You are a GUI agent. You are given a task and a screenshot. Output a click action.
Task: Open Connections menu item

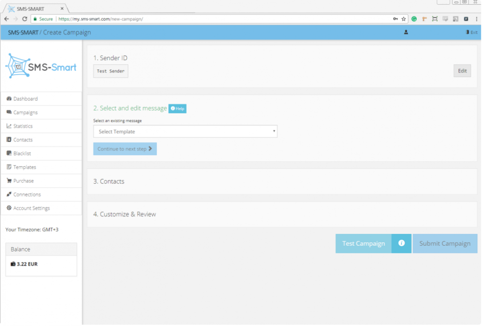(42, 195)
